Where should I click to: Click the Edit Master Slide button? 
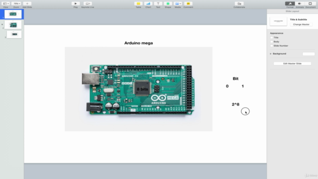coord(292,64)
